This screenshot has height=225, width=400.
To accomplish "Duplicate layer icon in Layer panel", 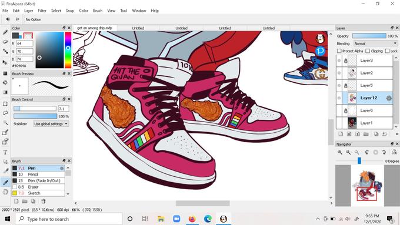I will tap(376, 134).
